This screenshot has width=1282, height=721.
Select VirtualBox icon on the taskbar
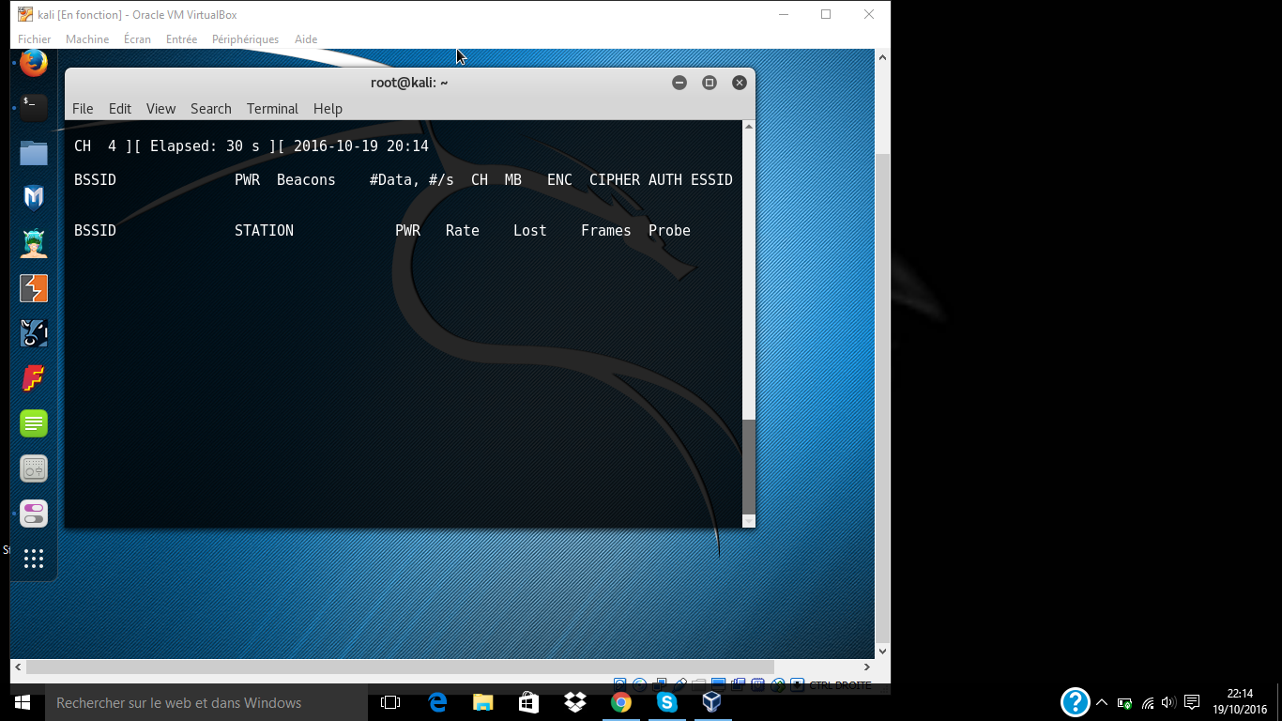712,702
